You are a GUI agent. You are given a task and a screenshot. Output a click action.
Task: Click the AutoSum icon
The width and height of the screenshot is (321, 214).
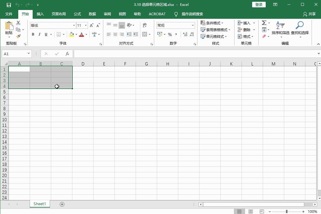click(264, 23)
